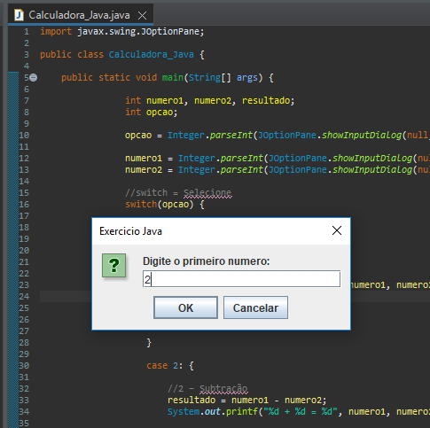Click 'numero1 =' assignment on line 12
430x428 pixels.
point(149,159)
